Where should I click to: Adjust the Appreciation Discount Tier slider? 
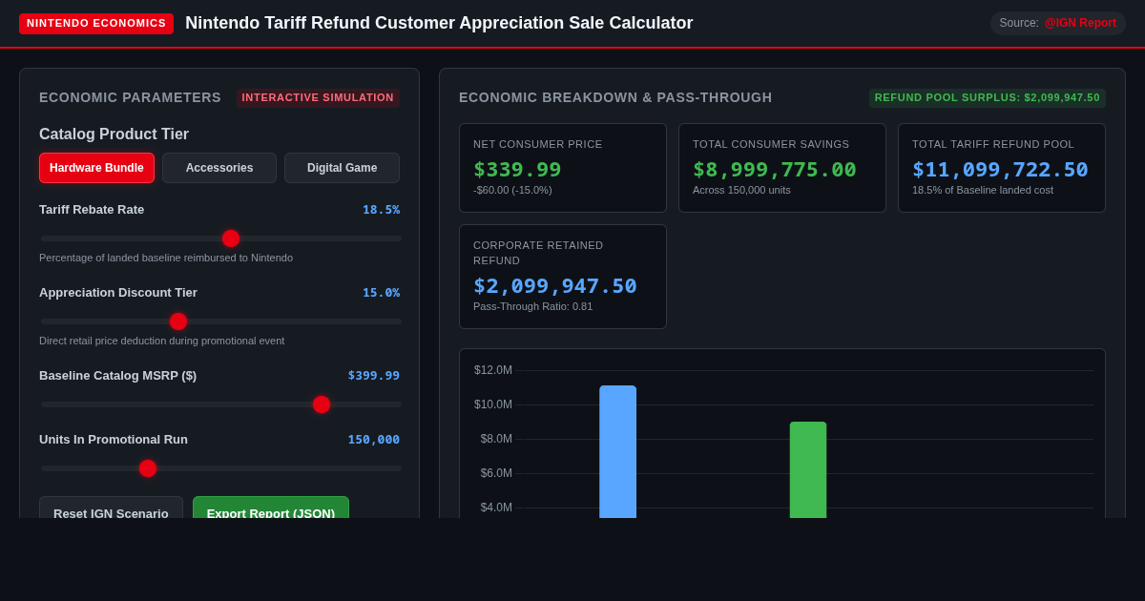220,321
